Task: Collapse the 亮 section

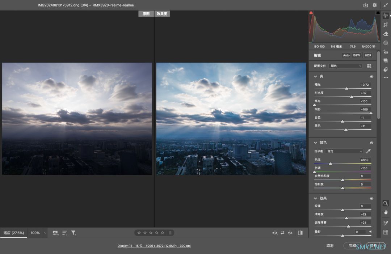Action: pyautogui.click(x=315, y=76)
